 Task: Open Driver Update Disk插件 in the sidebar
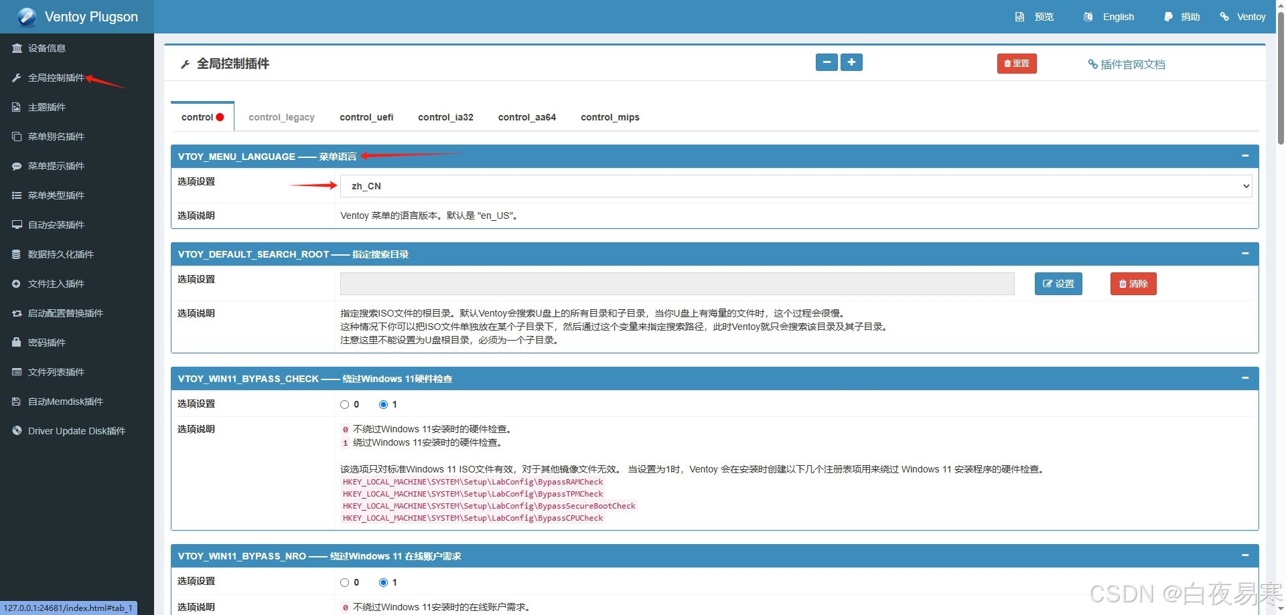point(76,431)
